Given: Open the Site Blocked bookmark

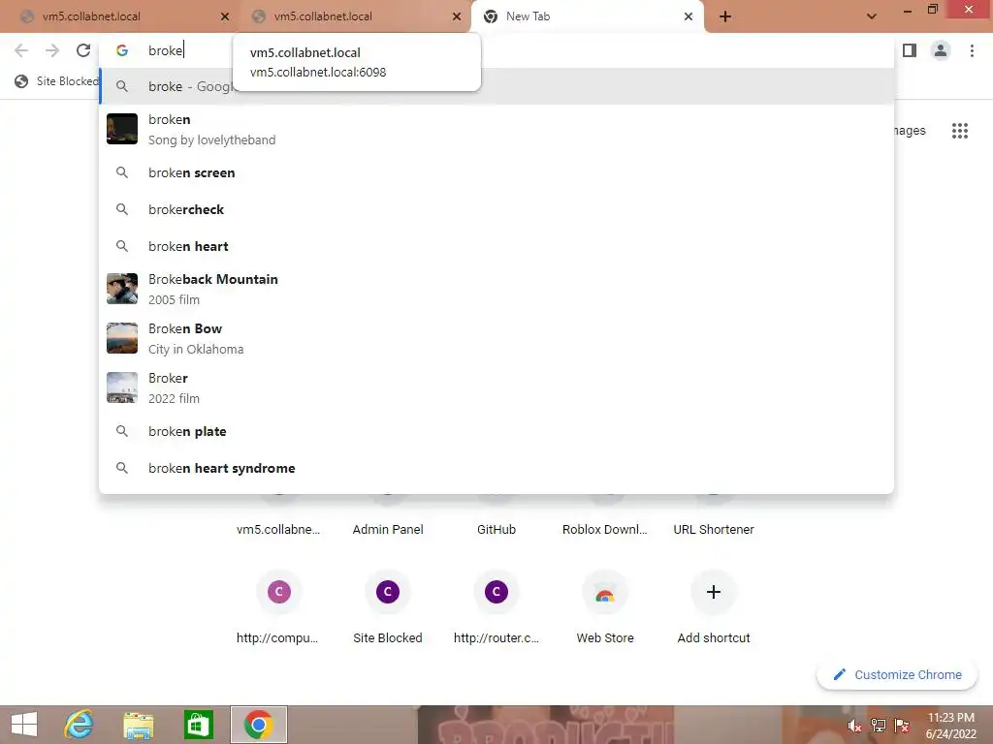Looking at the screenshot, I should click(x=57, y=81).
